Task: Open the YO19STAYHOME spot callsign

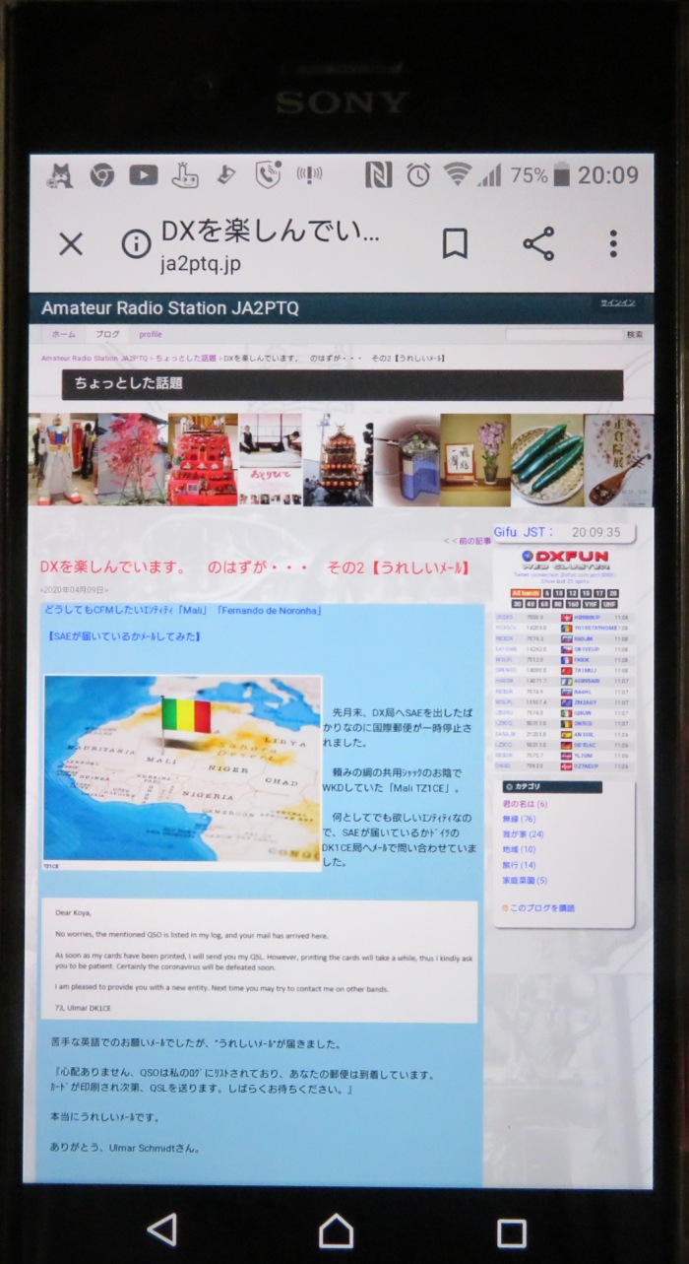Action: pos(595,627)
